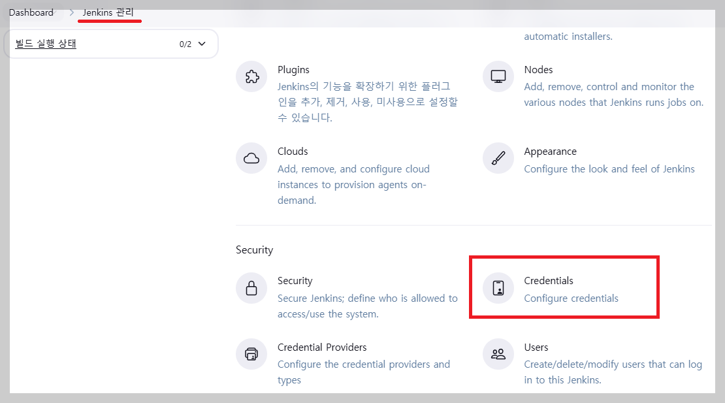This screenshot has width=725, height=403.
Task: Open the Users title
Action: click(536, 347)
